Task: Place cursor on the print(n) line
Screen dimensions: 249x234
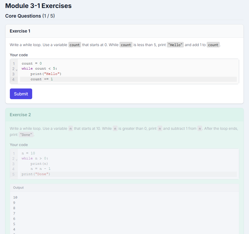Action: click(x=39, y=164)
